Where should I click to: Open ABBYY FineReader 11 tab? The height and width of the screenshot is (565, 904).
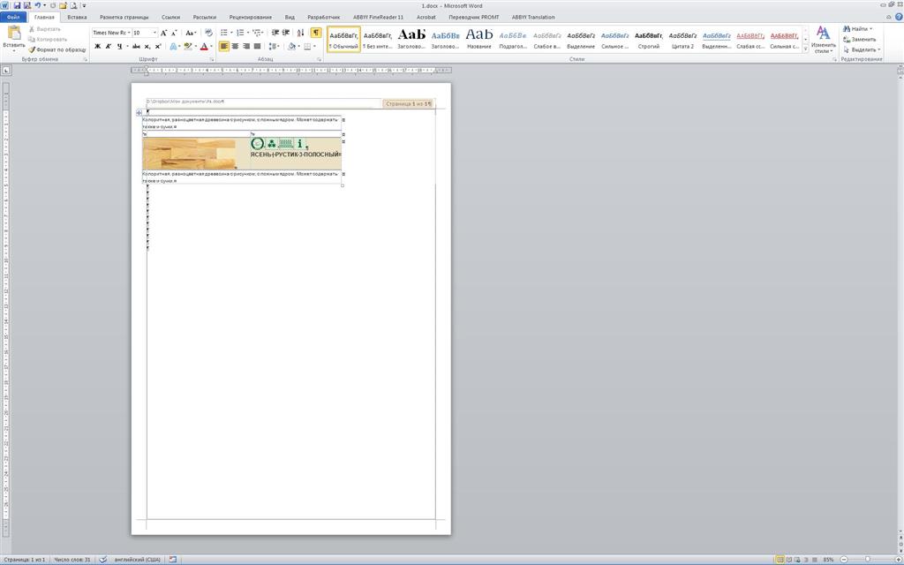click(378, 18)
